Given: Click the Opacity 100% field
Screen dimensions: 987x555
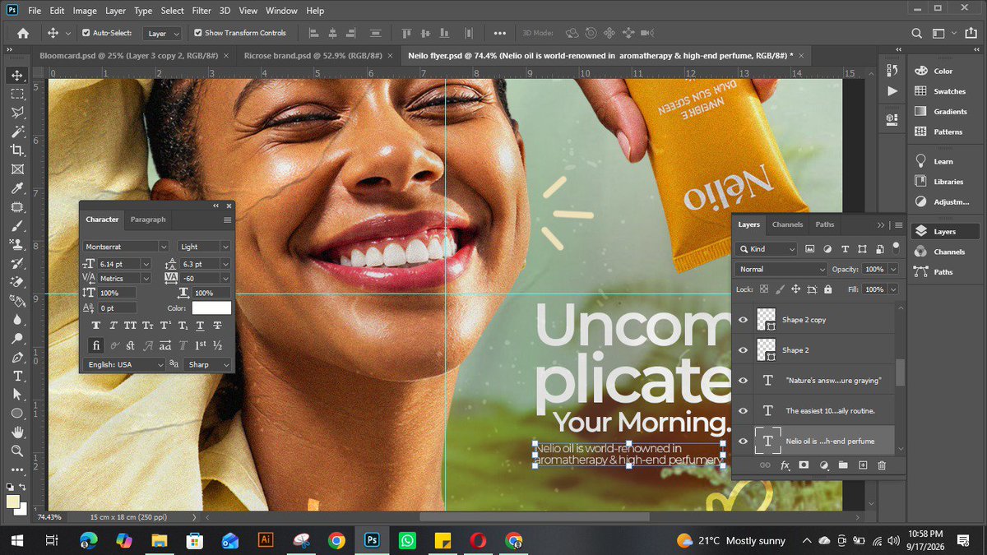Looking at the screenshot, I should pyautogui.click(x=874, y=269).
